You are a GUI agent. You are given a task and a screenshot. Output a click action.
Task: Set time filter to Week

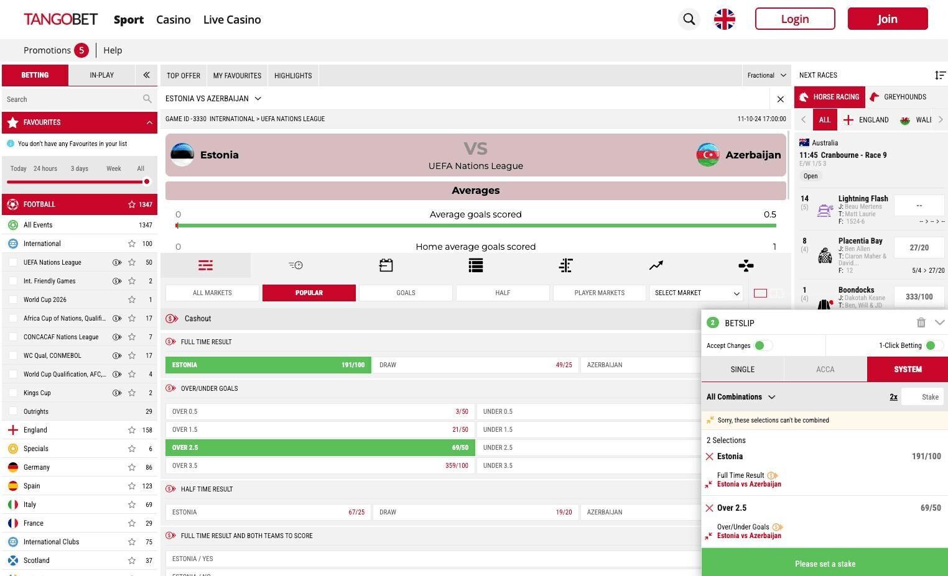click(x=114, y=168)
